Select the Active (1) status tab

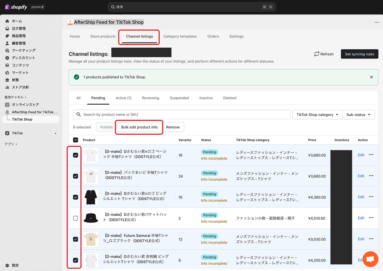click(x=123, y=98)
